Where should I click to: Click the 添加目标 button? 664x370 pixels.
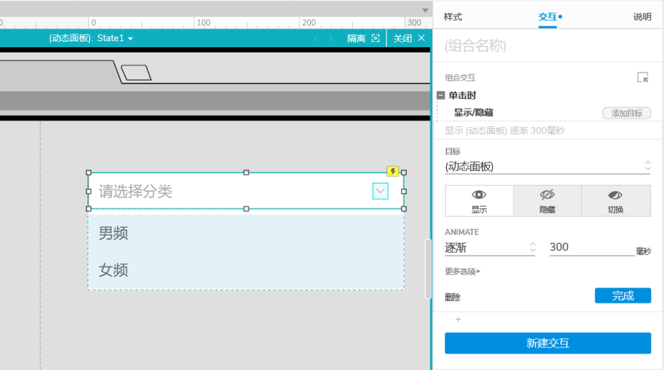point(626,113)
